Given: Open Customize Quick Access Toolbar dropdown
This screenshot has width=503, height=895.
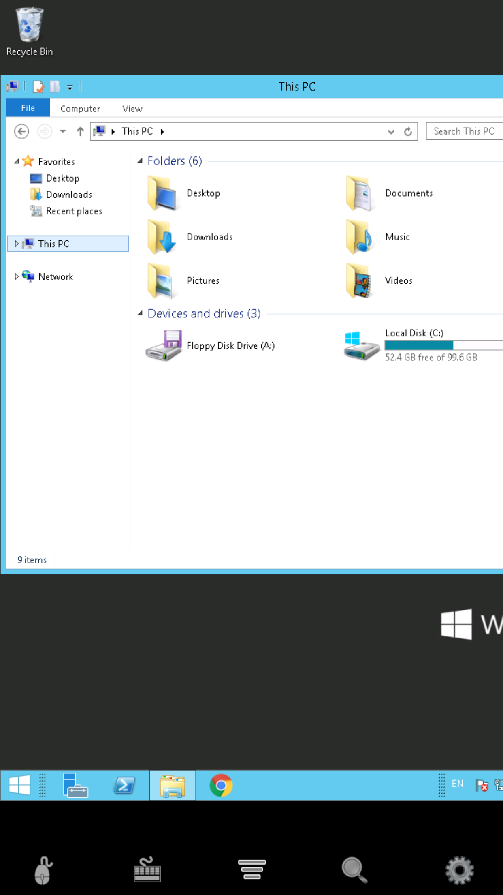Looking at the screenshot, I should (x=70, y=87).
